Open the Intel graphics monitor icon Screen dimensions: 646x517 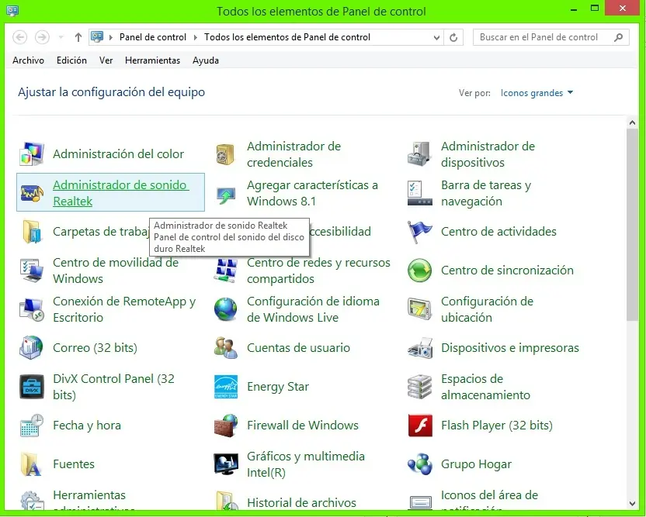tap(225, 464)
